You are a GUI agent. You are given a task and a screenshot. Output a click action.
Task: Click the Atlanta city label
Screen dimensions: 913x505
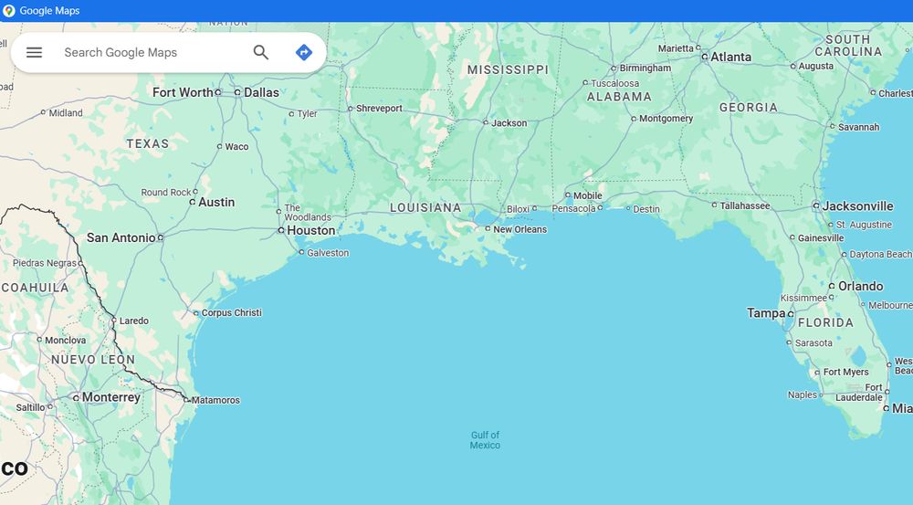click(730, 58)
